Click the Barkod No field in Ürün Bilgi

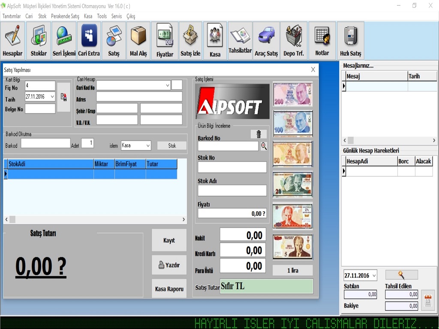(228, 146)
